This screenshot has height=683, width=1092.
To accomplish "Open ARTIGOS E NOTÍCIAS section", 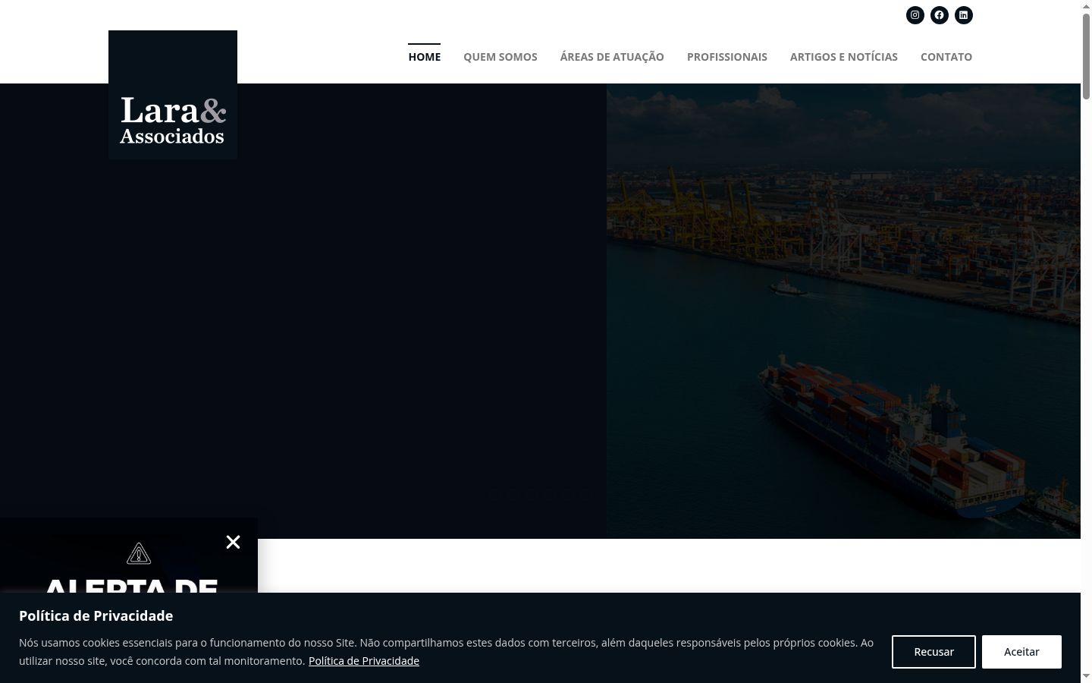I will tap(844, 57).
